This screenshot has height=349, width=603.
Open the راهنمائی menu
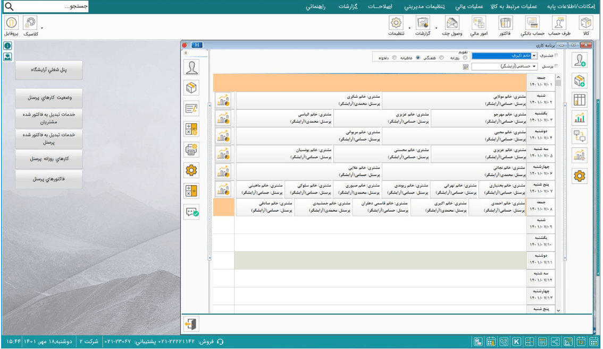coord(315,6)
